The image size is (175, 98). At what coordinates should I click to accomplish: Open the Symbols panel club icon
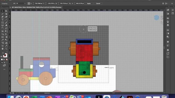168,25
